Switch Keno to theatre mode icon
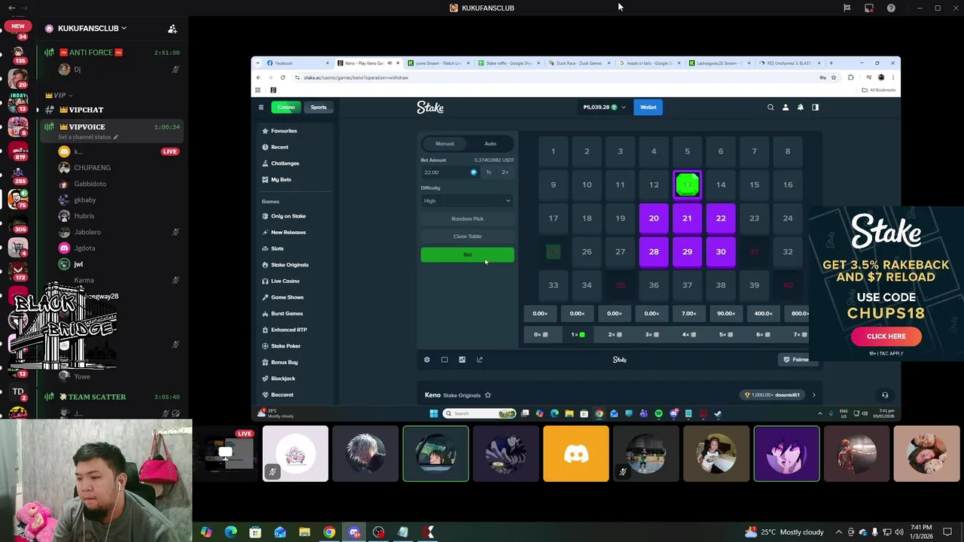Screen dimensions: 964x542 coord(444,360)
